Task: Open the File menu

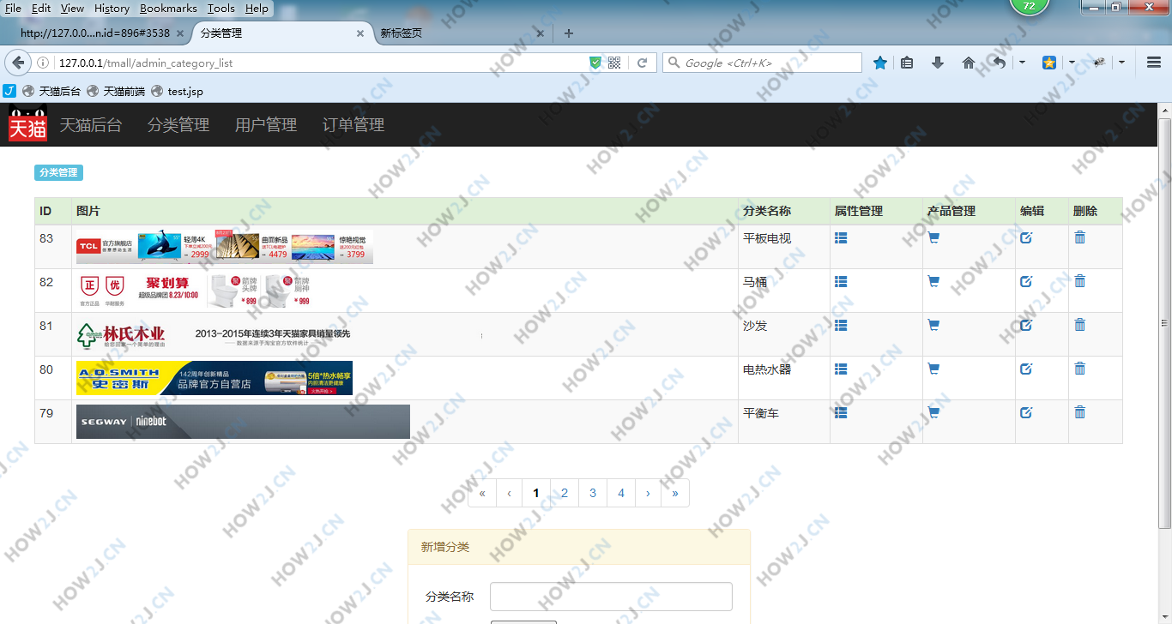Action: pos(13,8)
